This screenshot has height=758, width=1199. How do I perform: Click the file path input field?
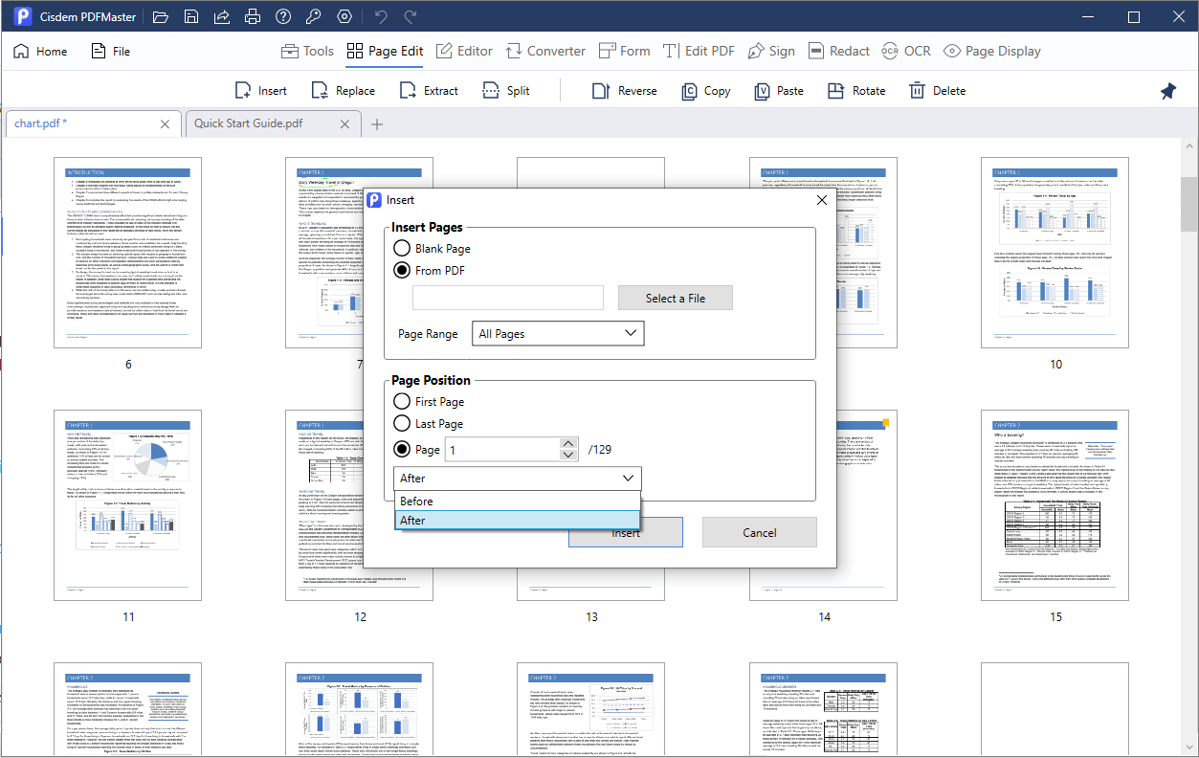(508, 298)
